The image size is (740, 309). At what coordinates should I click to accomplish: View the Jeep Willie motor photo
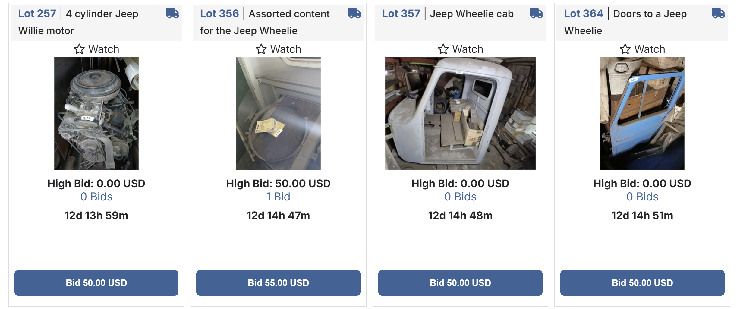tap(96, 113)
